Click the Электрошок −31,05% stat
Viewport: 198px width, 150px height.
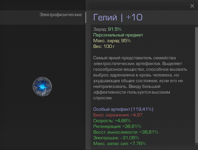point(116,138)
